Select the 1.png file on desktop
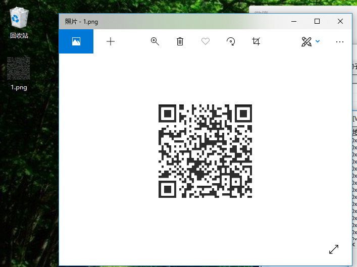Screen dimensions: 357x267 (19, 74)
